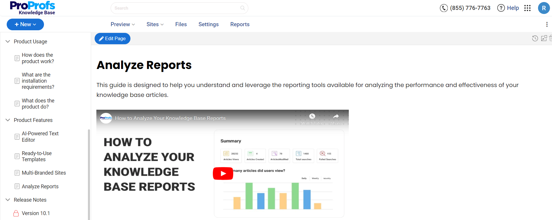The height and width of the screenshot is (220, 552).
Task: Open Multi-Branded Sites article
Action: pos(44,173)
